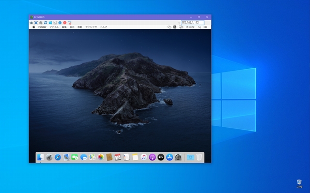
Task: Open the 移動 menu
Action: pyautogui.click(x=80, y=27)
